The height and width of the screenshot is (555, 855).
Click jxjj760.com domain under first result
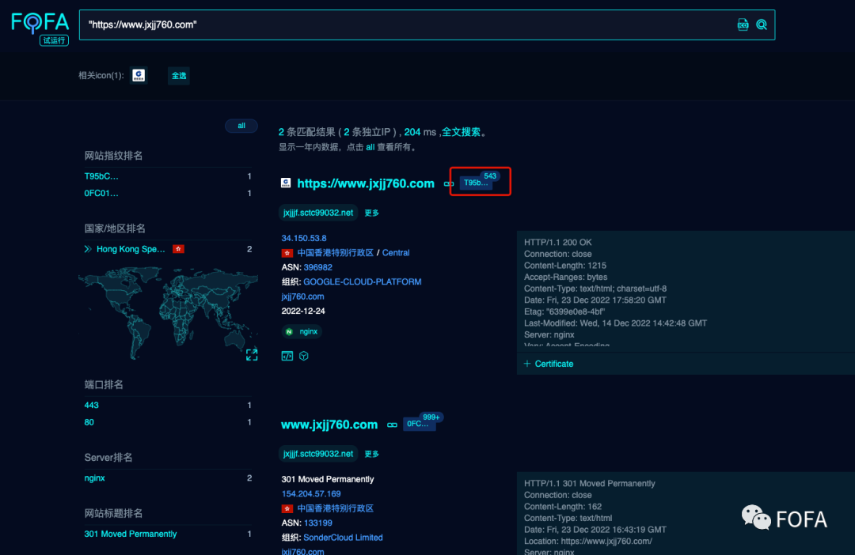click(x=302, y=296)
